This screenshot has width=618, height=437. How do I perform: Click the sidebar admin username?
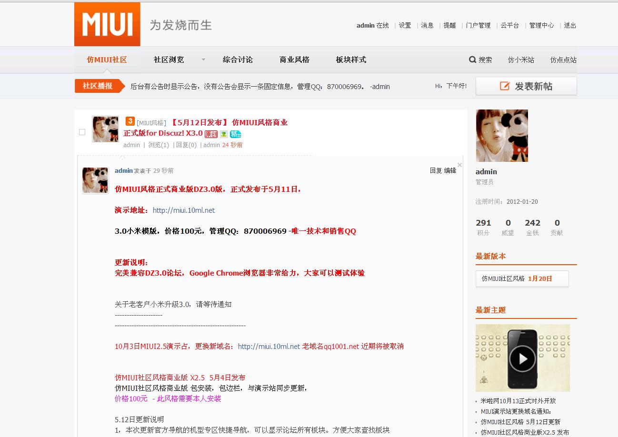point(486,171)
